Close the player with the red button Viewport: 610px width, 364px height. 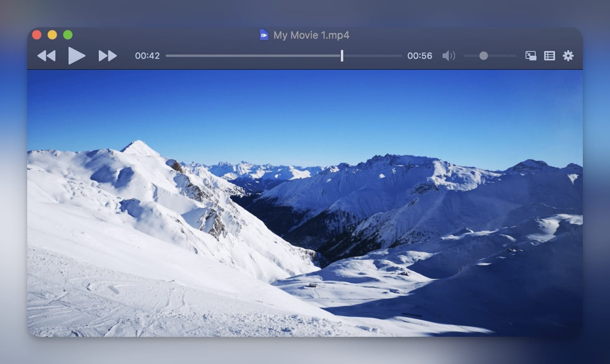(37, 35)
